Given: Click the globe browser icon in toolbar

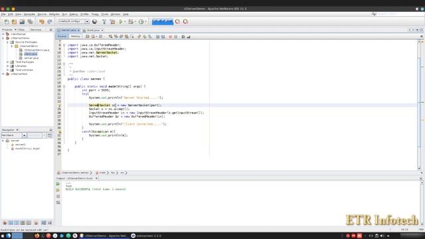Looking at the screenshot, I should click(94, 22).
